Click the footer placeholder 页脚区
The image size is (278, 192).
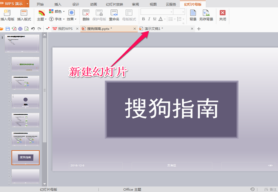coord(172,166)
